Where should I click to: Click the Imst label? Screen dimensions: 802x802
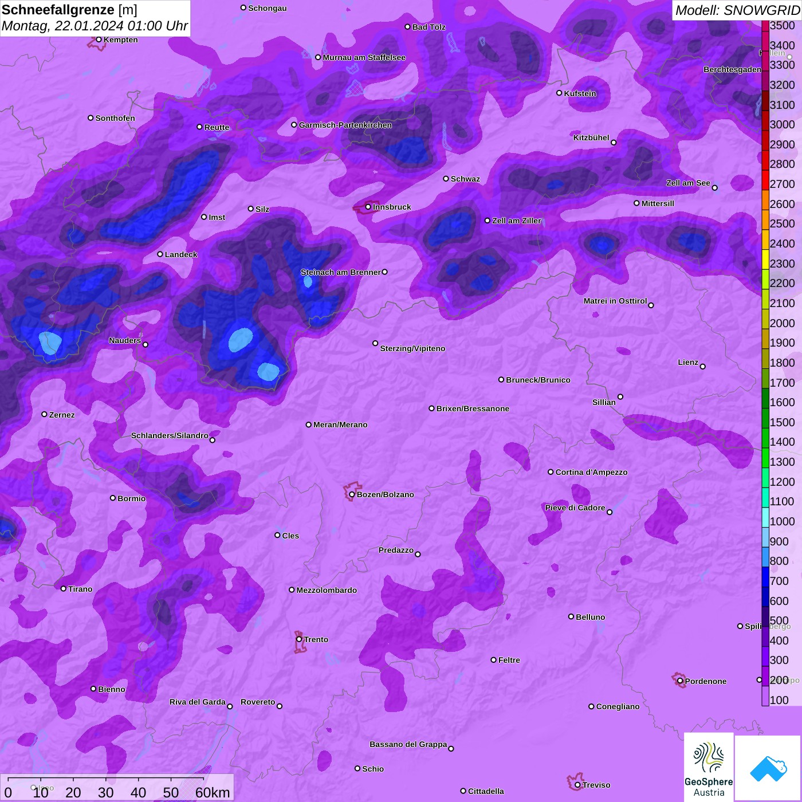(x=217, y=217)
